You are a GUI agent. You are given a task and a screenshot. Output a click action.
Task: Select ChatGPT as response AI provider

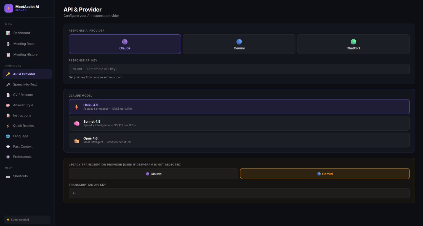click(x=353, y=44)
